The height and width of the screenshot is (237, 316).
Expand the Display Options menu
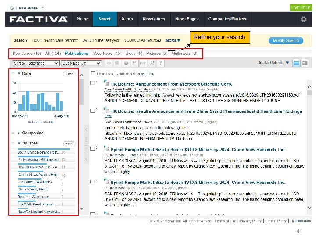[x=273, y=63]
